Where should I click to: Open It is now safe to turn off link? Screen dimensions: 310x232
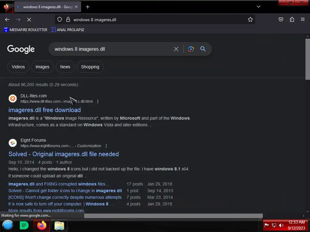coord(61,204)
